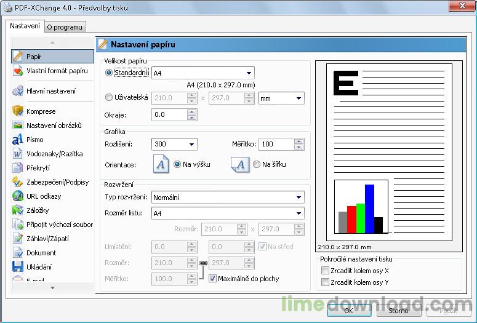
Task: Click the user width 210.0 field
Action: tap(169, 98)
